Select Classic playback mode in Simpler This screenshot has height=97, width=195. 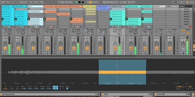tap(5, 88)
